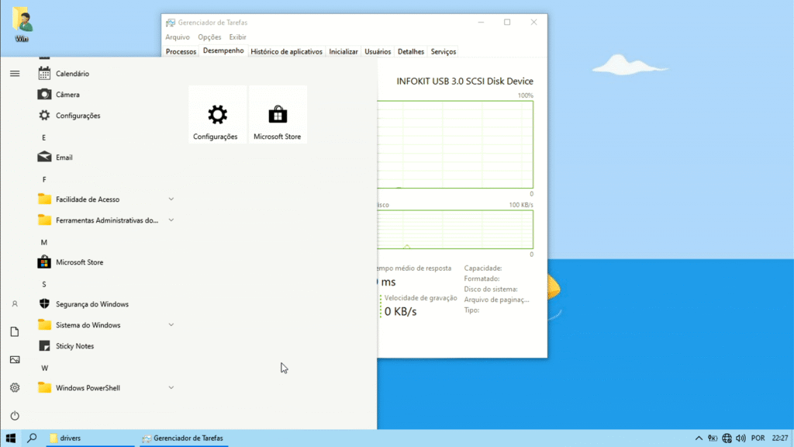This screenshot has height=447, width=794.
Task: Open the Câmera app from the list
Action: coord(67,95)
